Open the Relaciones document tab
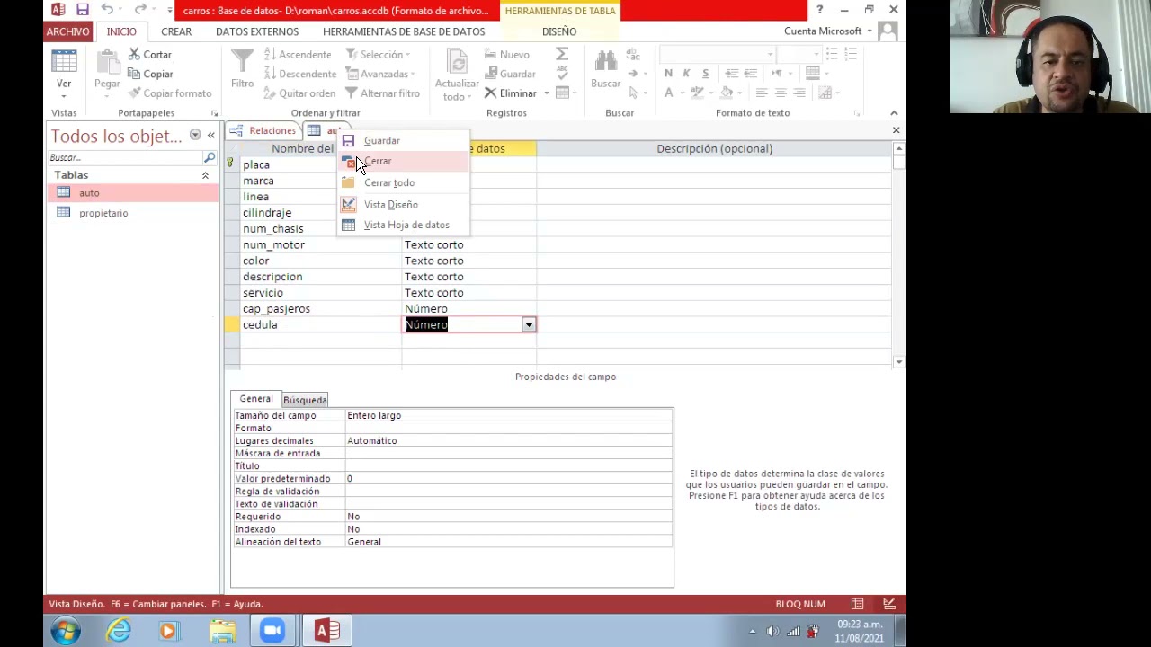This screenshot has height=647, width=1151. pyautogui.click(x=263, y=131)
